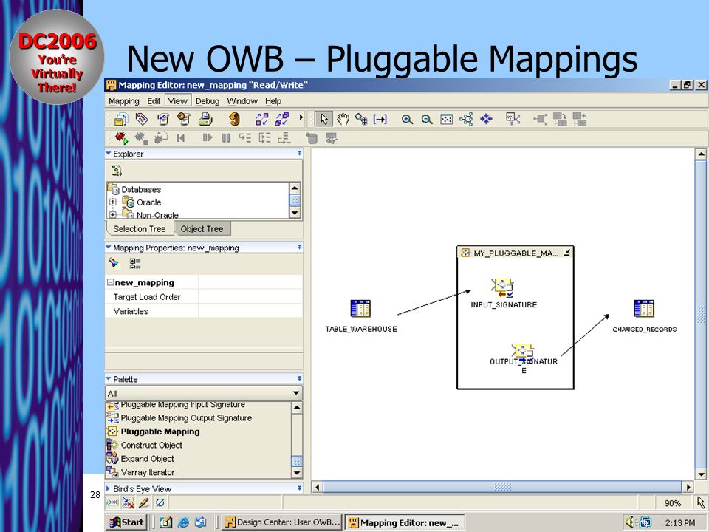Image resolution: width=709 pixels, height=532 pixels.
Task: Click the blue center arrows icon
Action: 486,120
